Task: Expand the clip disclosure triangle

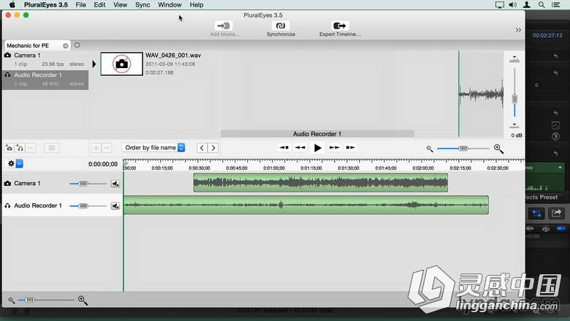Action: point(94,64)
